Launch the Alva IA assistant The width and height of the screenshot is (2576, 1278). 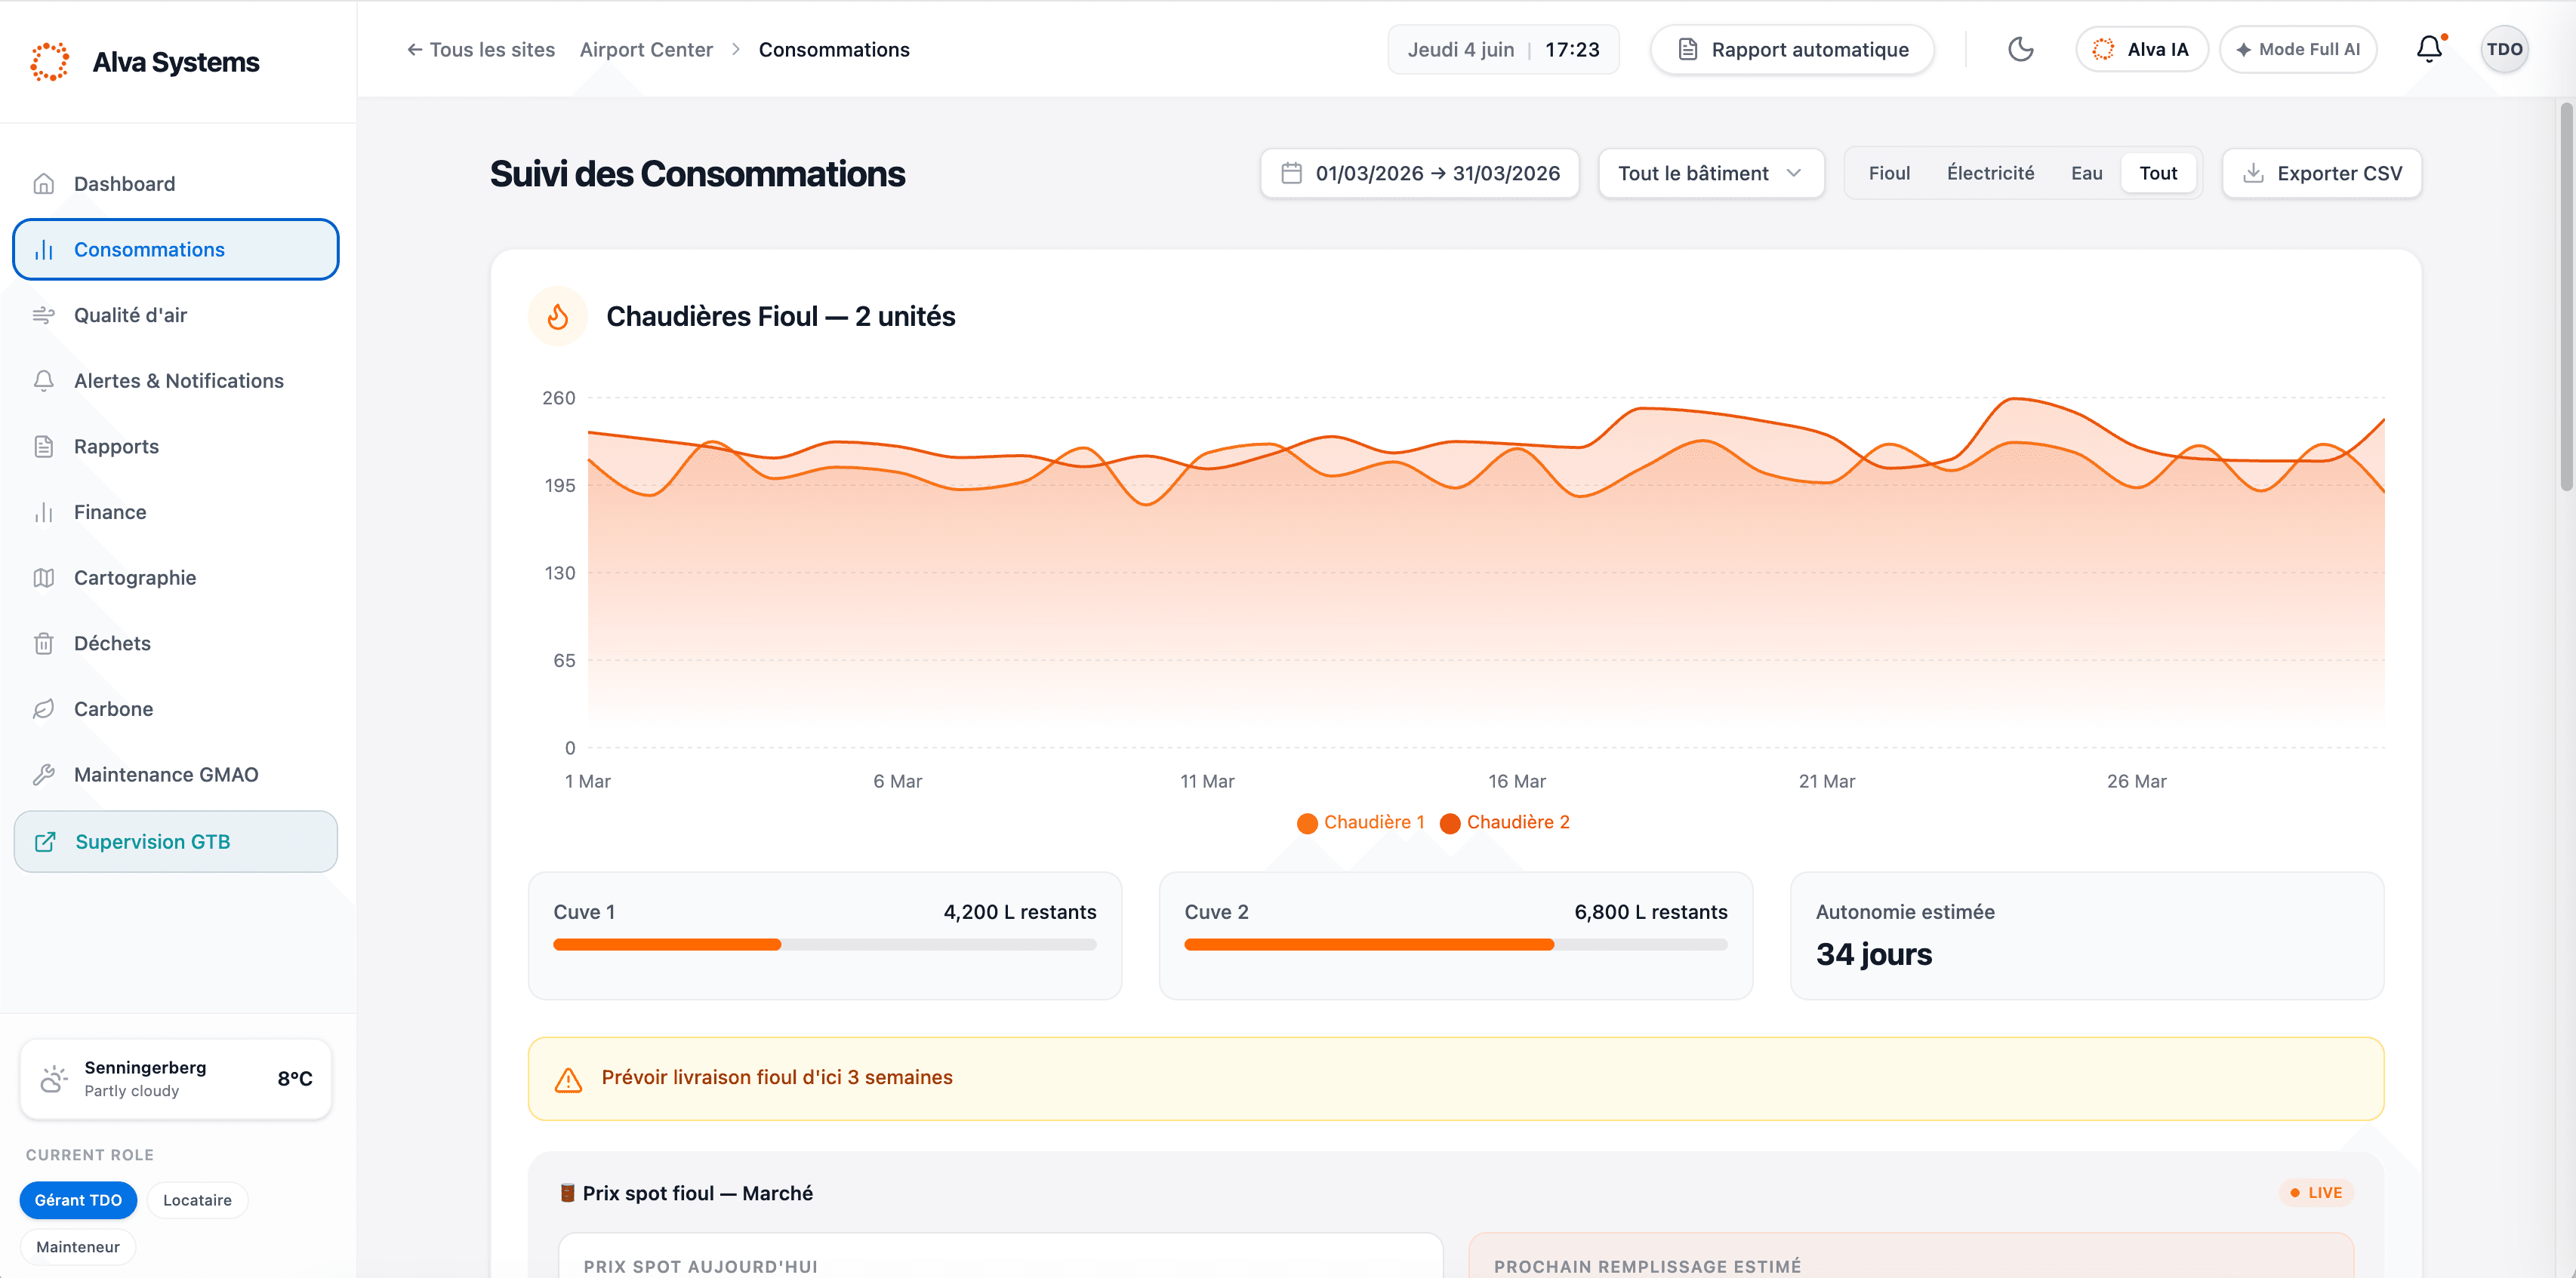pyautogui.click(x=2142, y=49)
